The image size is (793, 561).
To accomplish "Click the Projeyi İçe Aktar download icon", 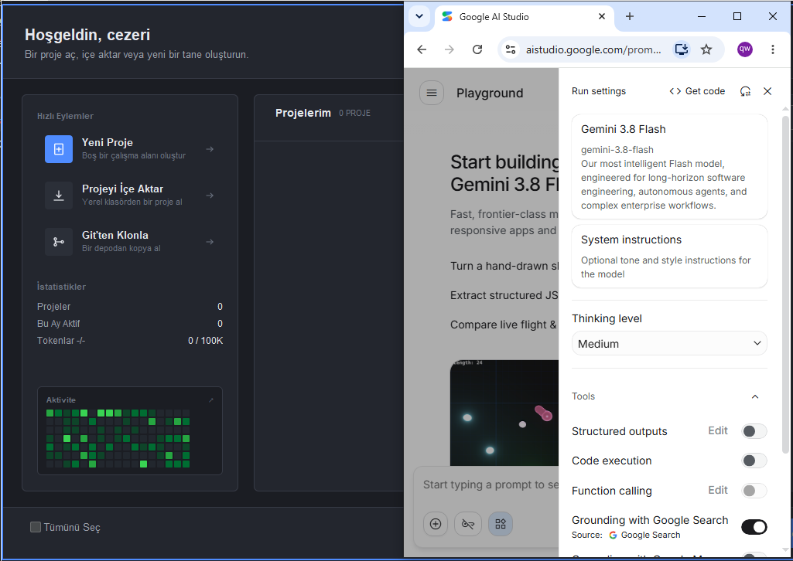I will coord(59,195).
